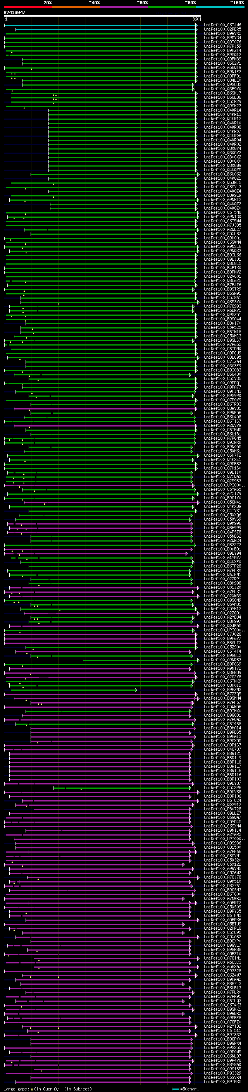Viewport: 248px width, 1092px height.
Task: Click the UniRef100_C5X3P6 label
Action: (x=222, y=788)
